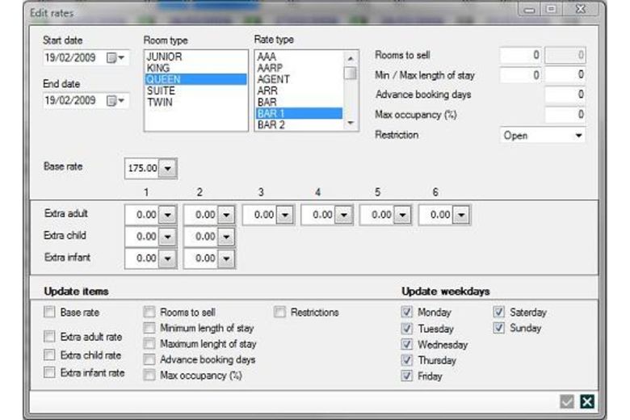
Task: Uncheck the Monday weekday checkbox
Action: tap(407, 313)
